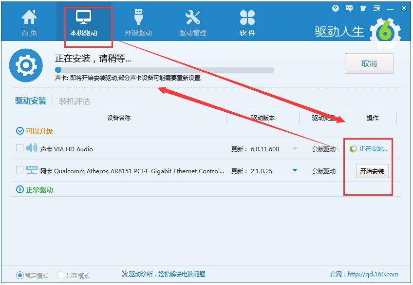Open the 官网 qd.160.com link
413x285 pixels.
(364, 274)
